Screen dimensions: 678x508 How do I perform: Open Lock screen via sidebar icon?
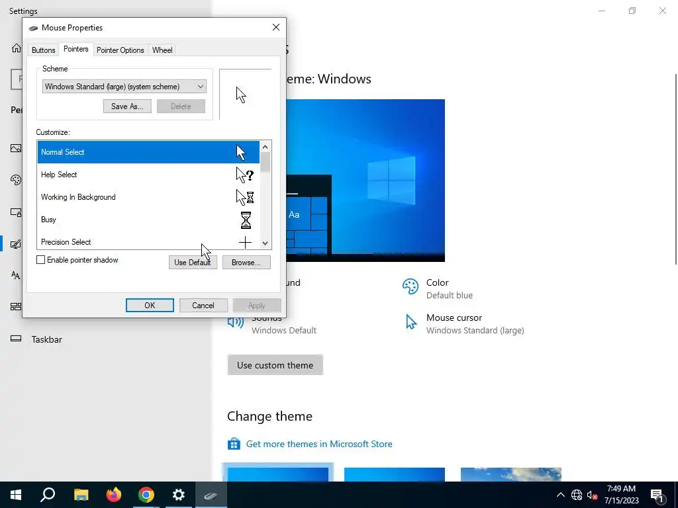tap(16, 212)
